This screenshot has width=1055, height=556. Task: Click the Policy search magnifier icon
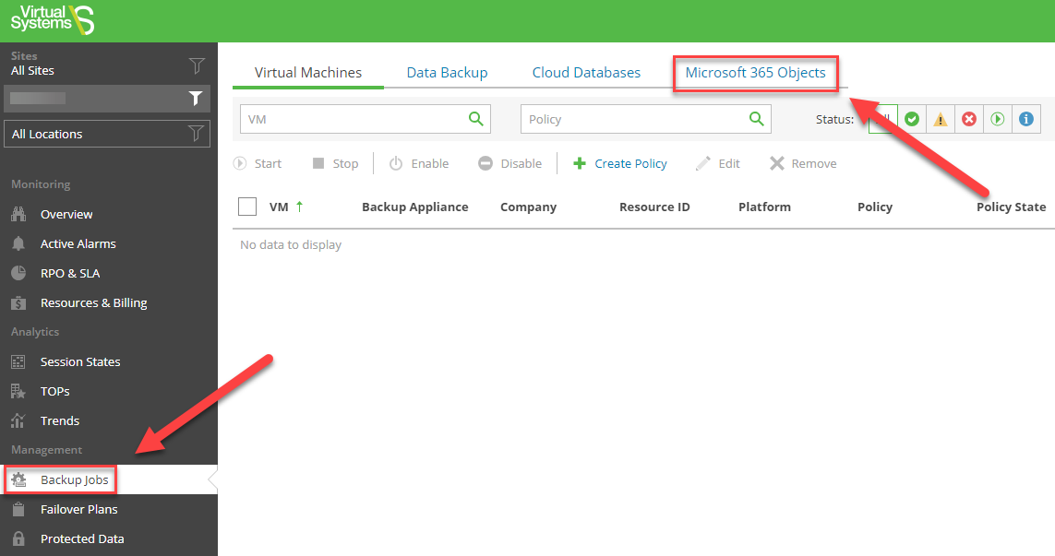point(756,119)
